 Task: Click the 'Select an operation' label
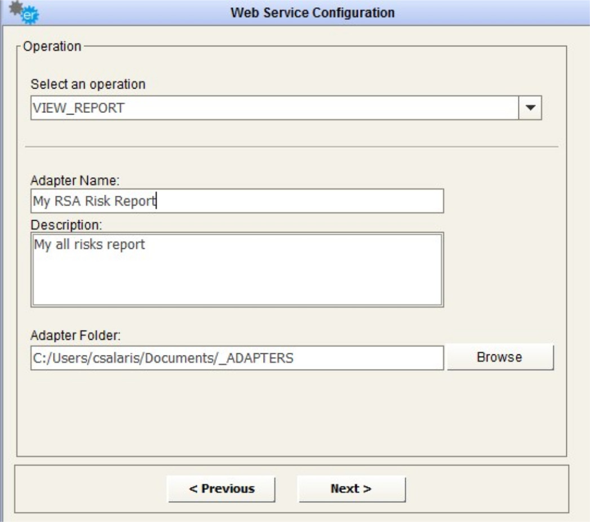(x=88, y=84)
